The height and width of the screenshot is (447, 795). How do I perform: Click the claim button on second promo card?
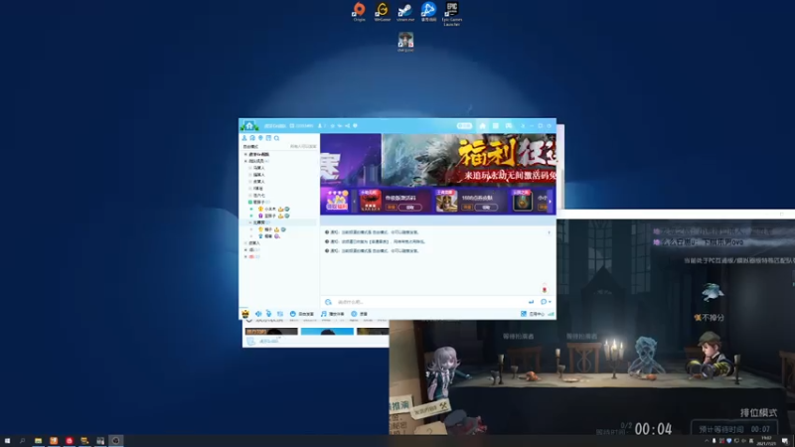click(486, 208)
